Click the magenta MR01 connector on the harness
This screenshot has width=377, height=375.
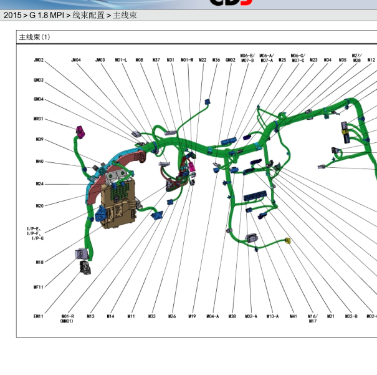[x=80, y=132]
